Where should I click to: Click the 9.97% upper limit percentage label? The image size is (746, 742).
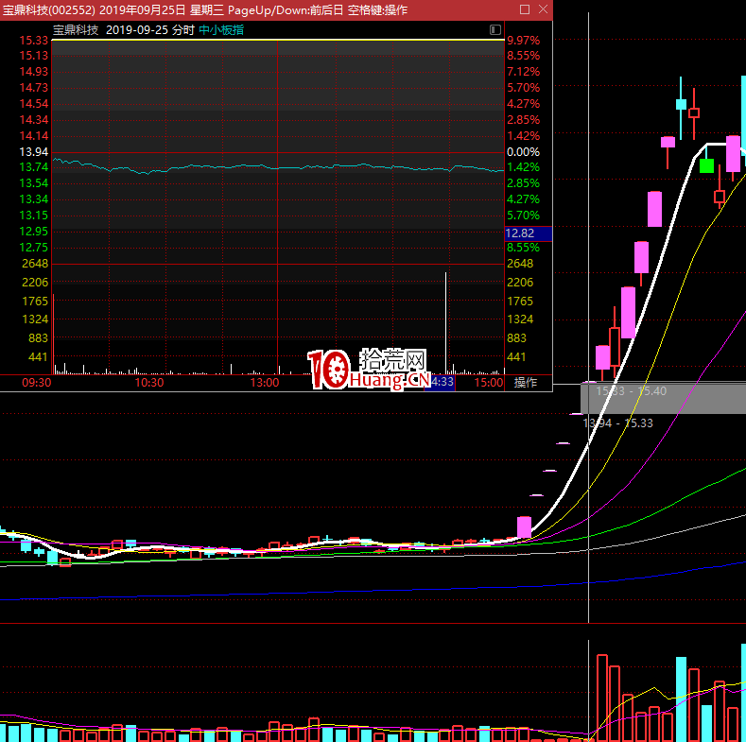(523, 41)
